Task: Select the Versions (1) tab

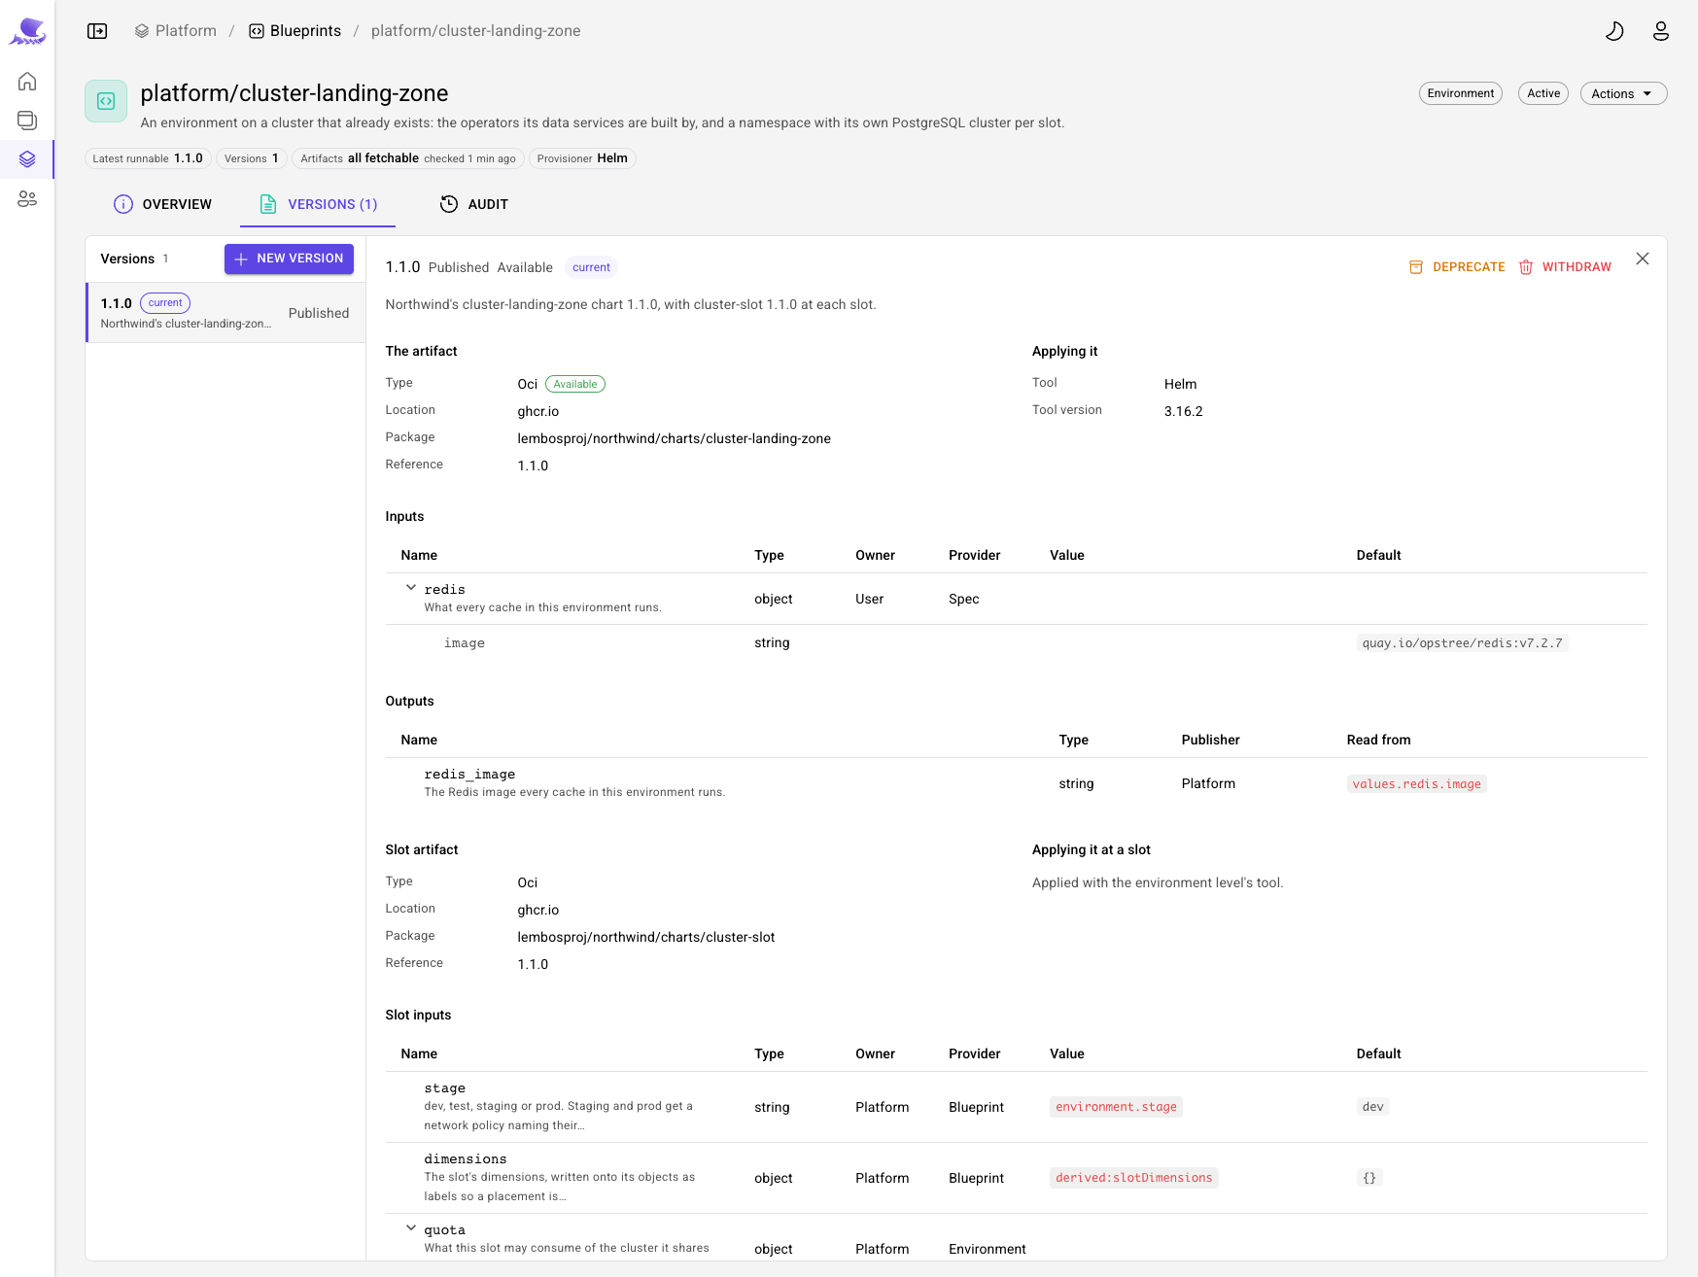Action: click(318, 204)
